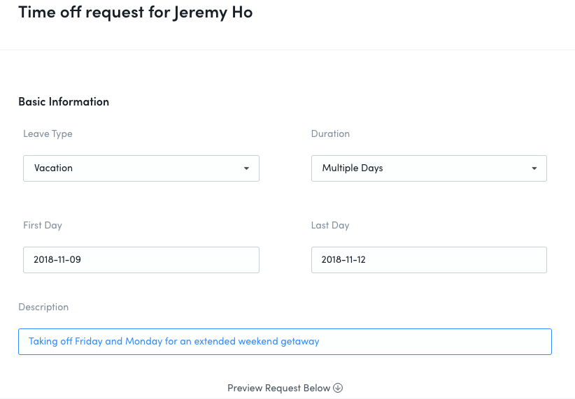Image resolution: width=575 pixels, height=399 pixels.
Task: Click the Basic Information section heading
Action: click(64, 101)
